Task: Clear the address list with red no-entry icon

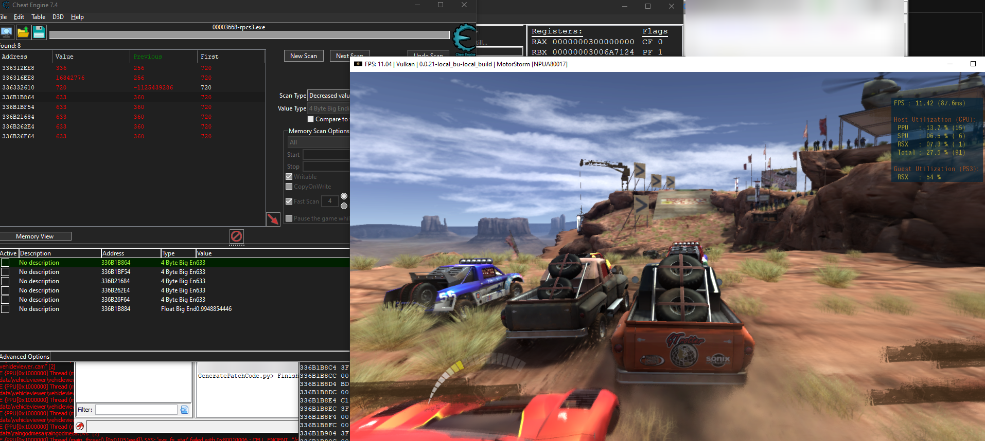Action: click(x=236, y=236)
